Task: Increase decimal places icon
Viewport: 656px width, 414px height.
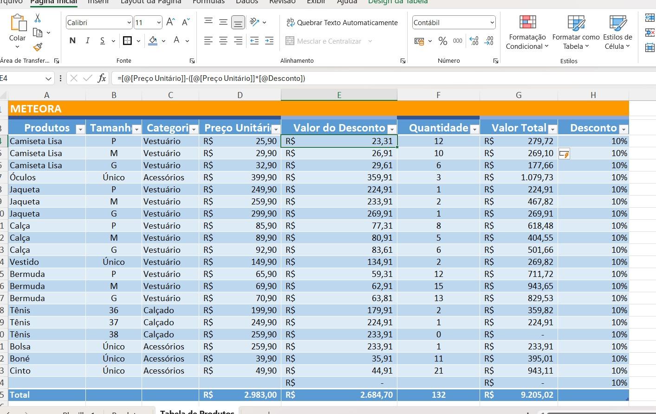Action: [474, 41]
